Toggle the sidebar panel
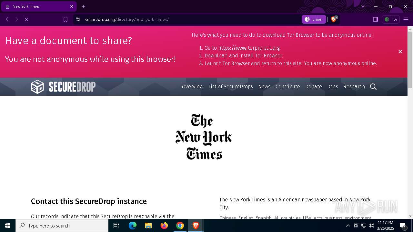Screen dimensions: 413x232 point(375,19)
